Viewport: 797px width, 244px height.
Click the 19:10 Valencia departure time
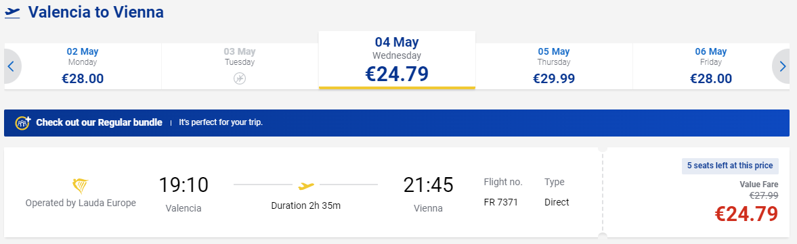click(184, 185)
